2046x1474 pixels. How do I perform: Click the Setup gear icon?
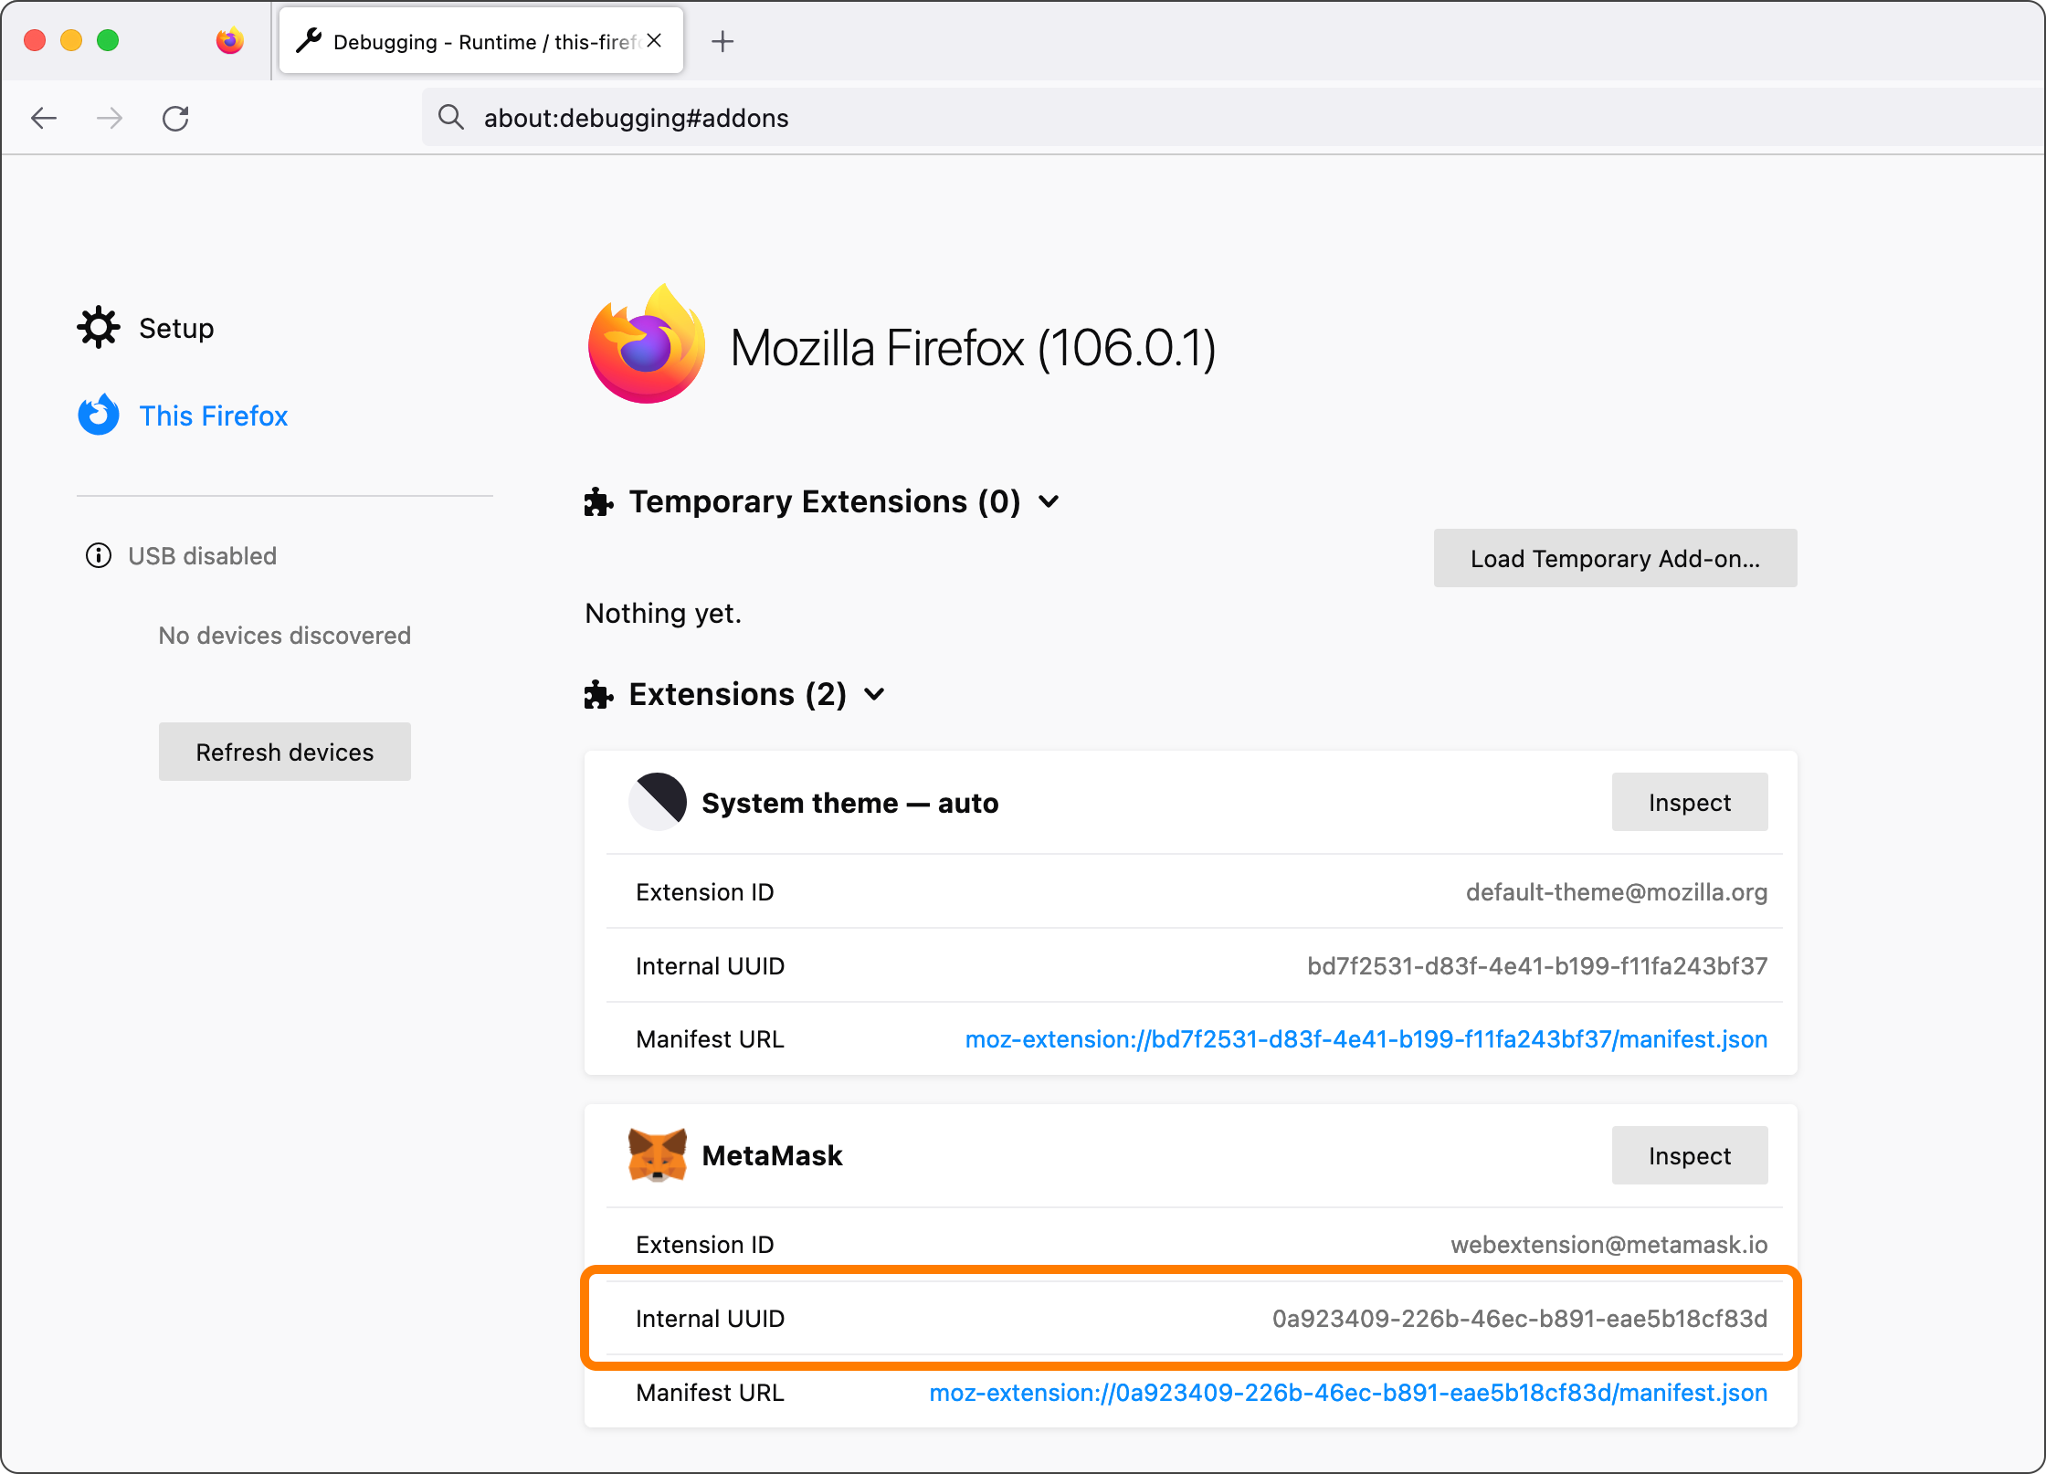(99, 327)
